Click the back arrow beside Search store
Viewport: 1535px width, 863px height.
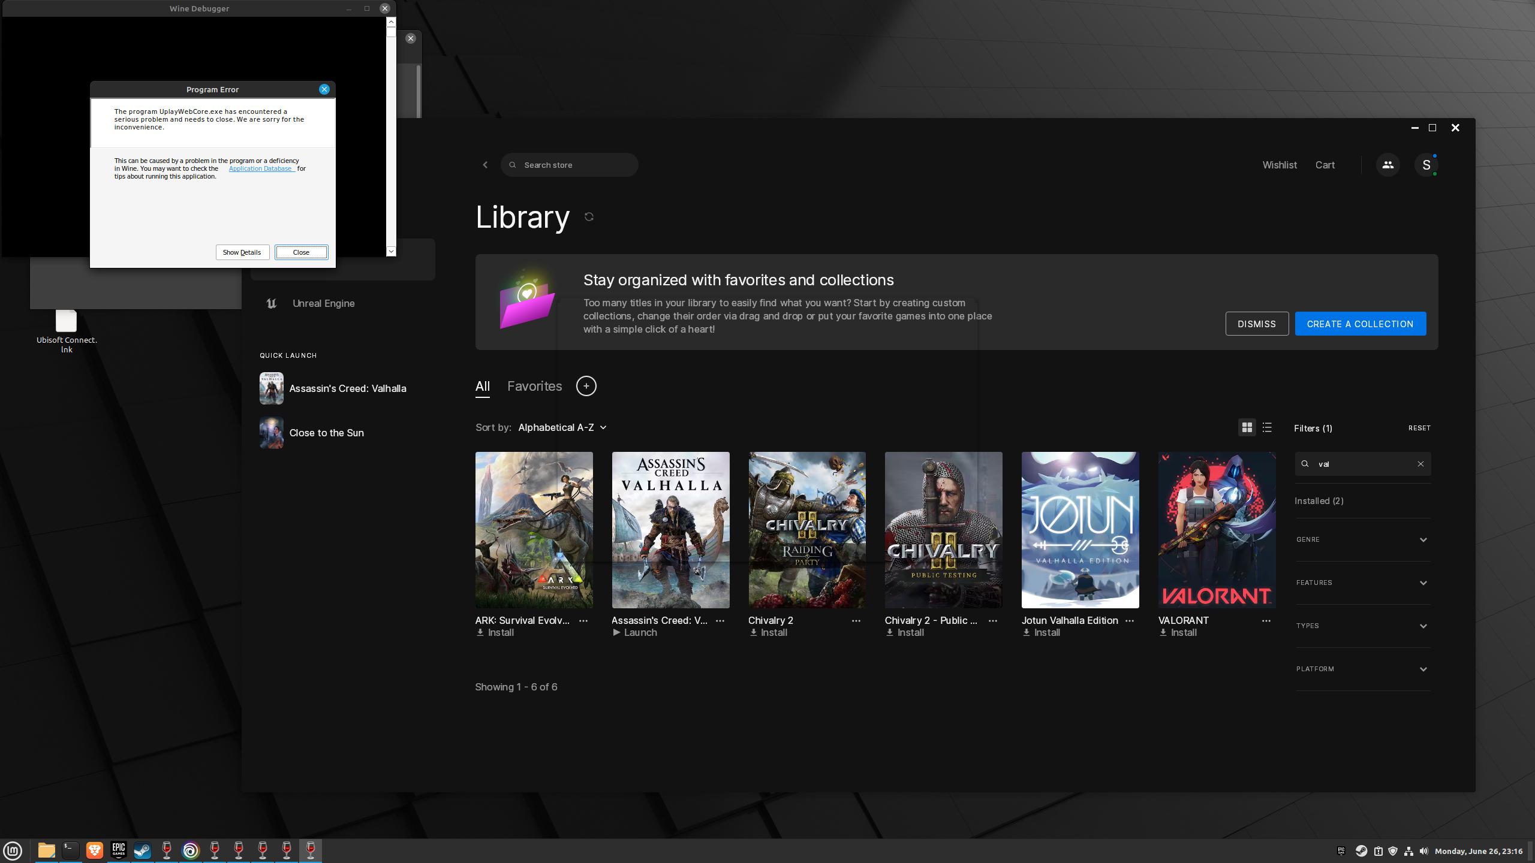coord(485,165)
